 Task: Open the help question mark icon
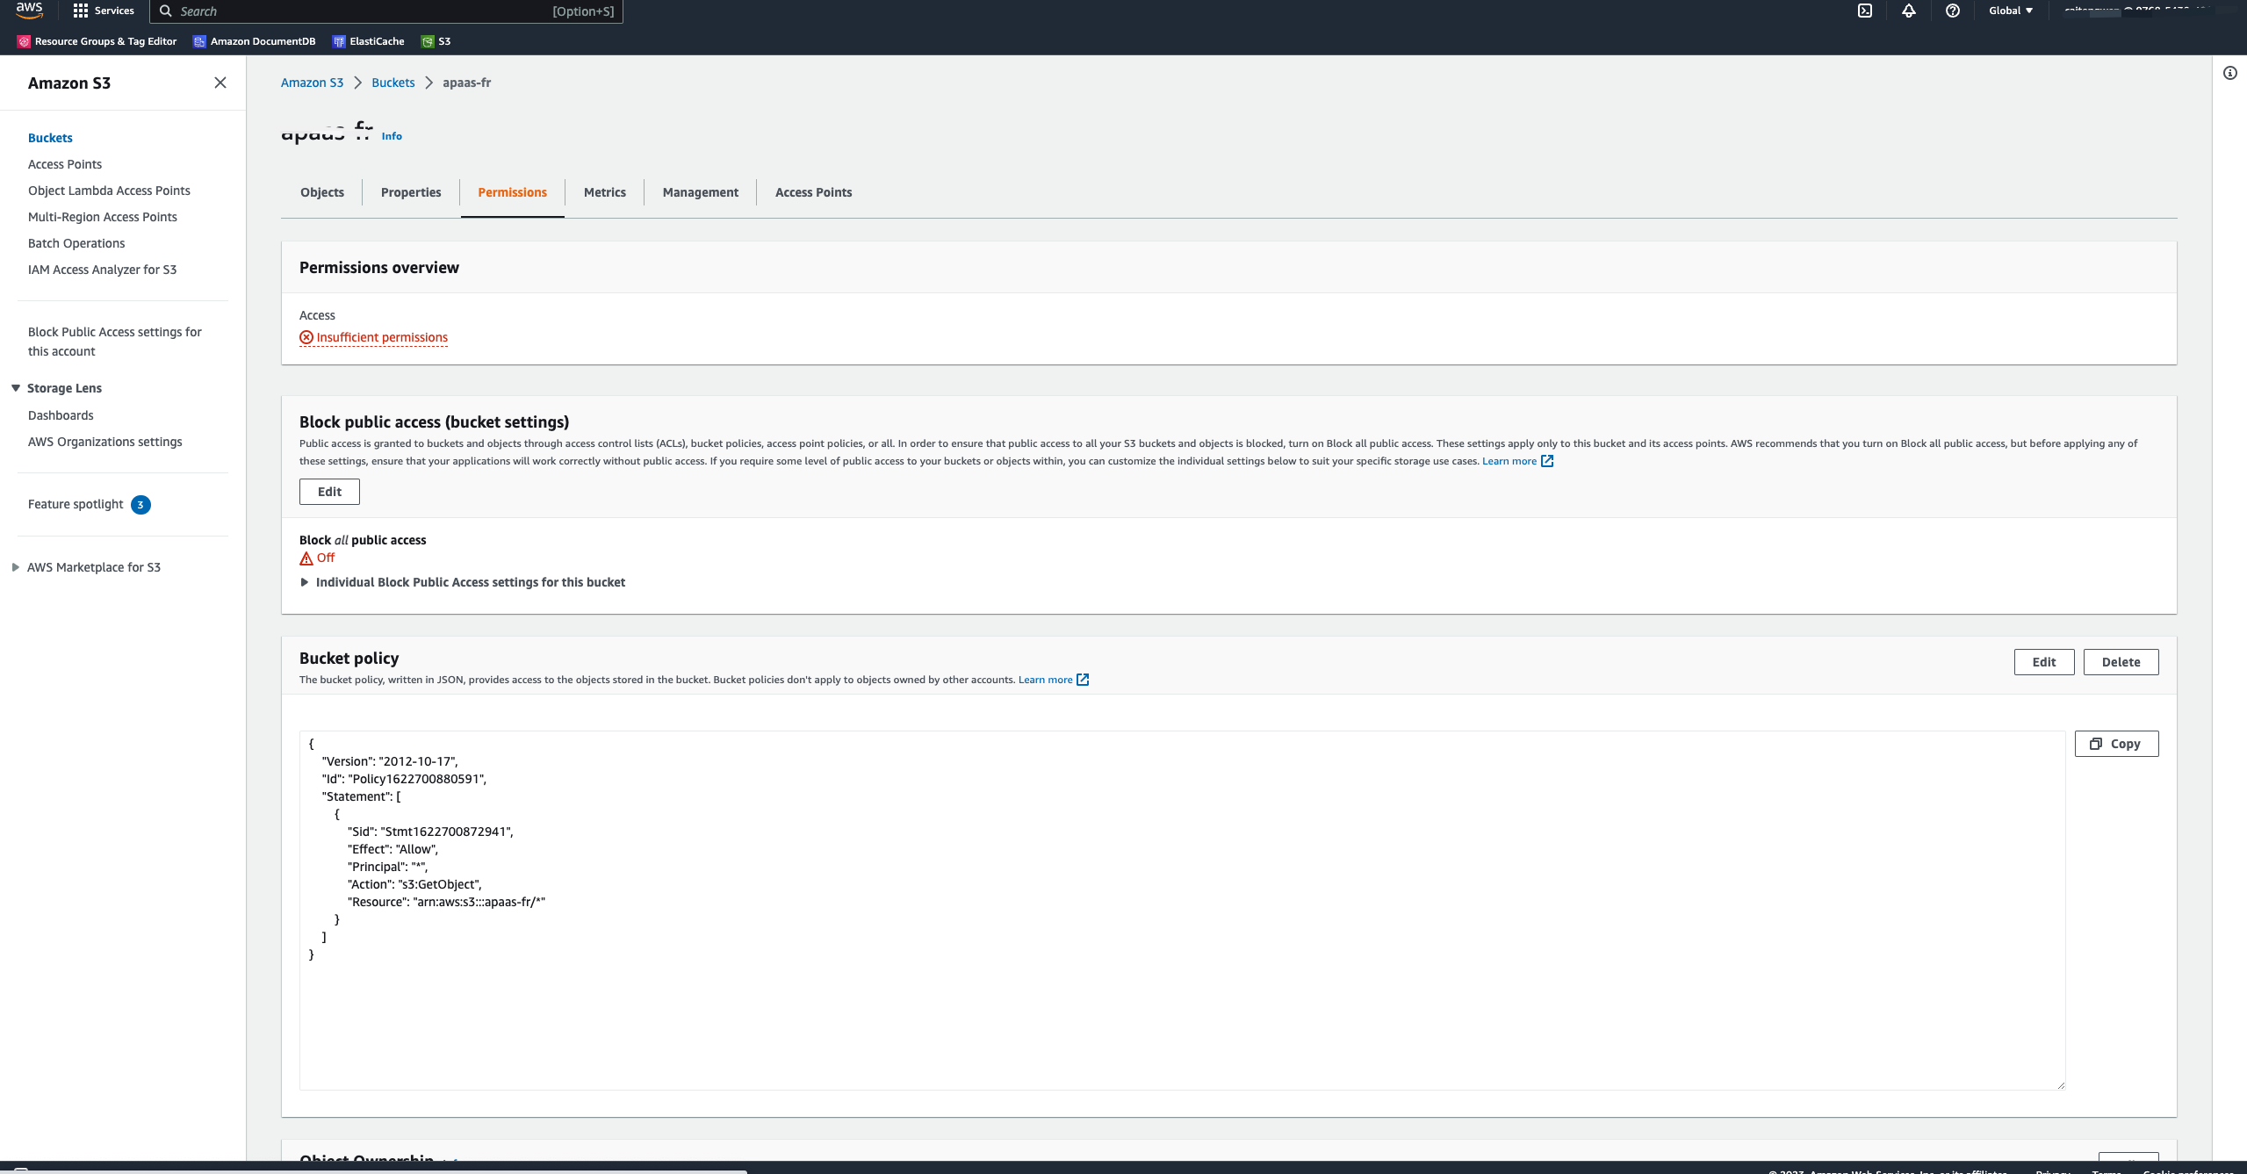[x=1953, y=11]
